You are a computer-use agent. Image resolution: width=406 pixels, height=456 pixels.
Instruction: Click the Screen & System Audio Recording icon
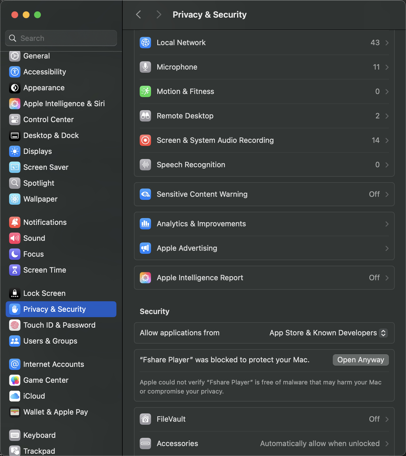pos(145,140)
